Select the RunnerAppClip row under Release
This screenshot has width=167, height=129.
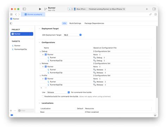point(96,73)
